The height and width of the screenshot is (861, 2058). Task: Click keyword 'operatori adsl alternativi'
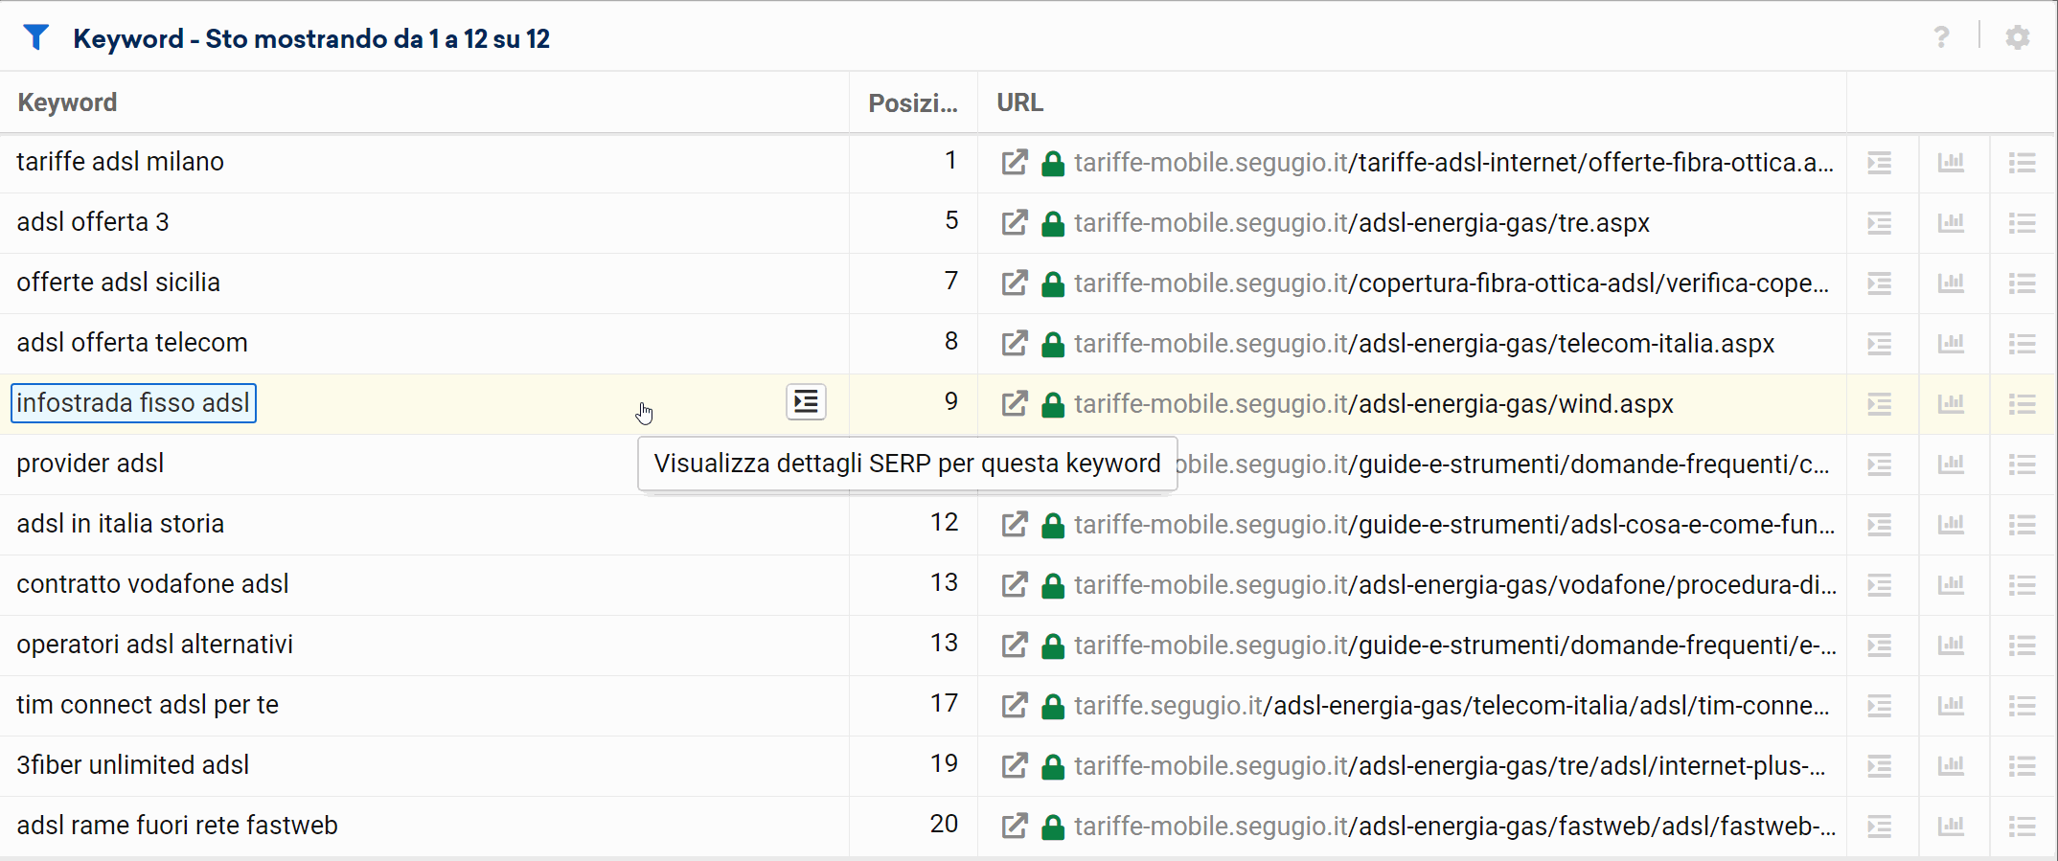(x=154, y=645)
